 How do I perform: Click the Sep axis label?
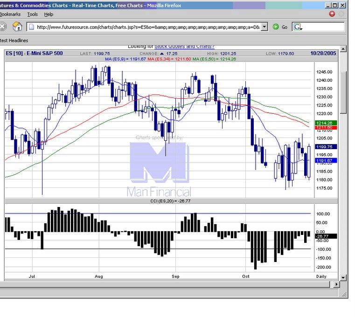[x=175, y=276]
